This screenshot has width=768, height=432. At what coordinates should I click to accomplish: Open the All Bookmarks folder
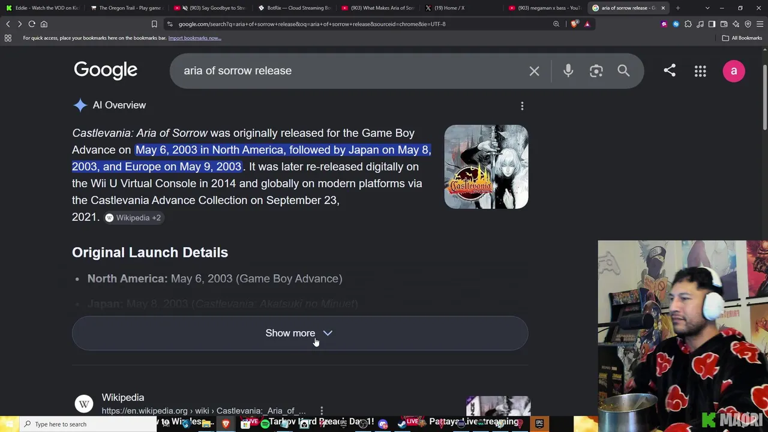coord(742,38)
